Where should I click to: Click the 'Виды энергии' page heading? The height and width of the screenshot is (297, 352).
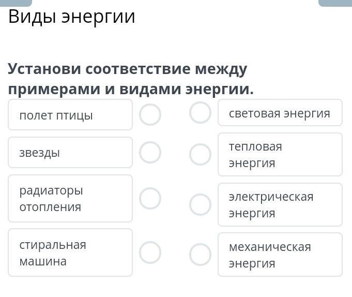tap(72, 17)
